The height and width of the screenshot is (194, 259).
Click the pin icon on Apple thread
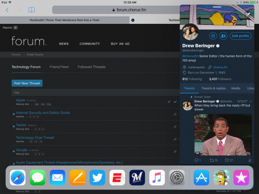pos(169,102)
